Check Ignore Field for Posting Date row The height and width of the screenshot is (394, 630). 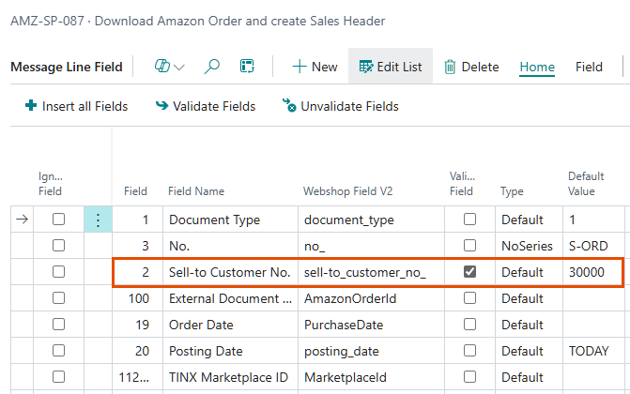tap(58, 351)
